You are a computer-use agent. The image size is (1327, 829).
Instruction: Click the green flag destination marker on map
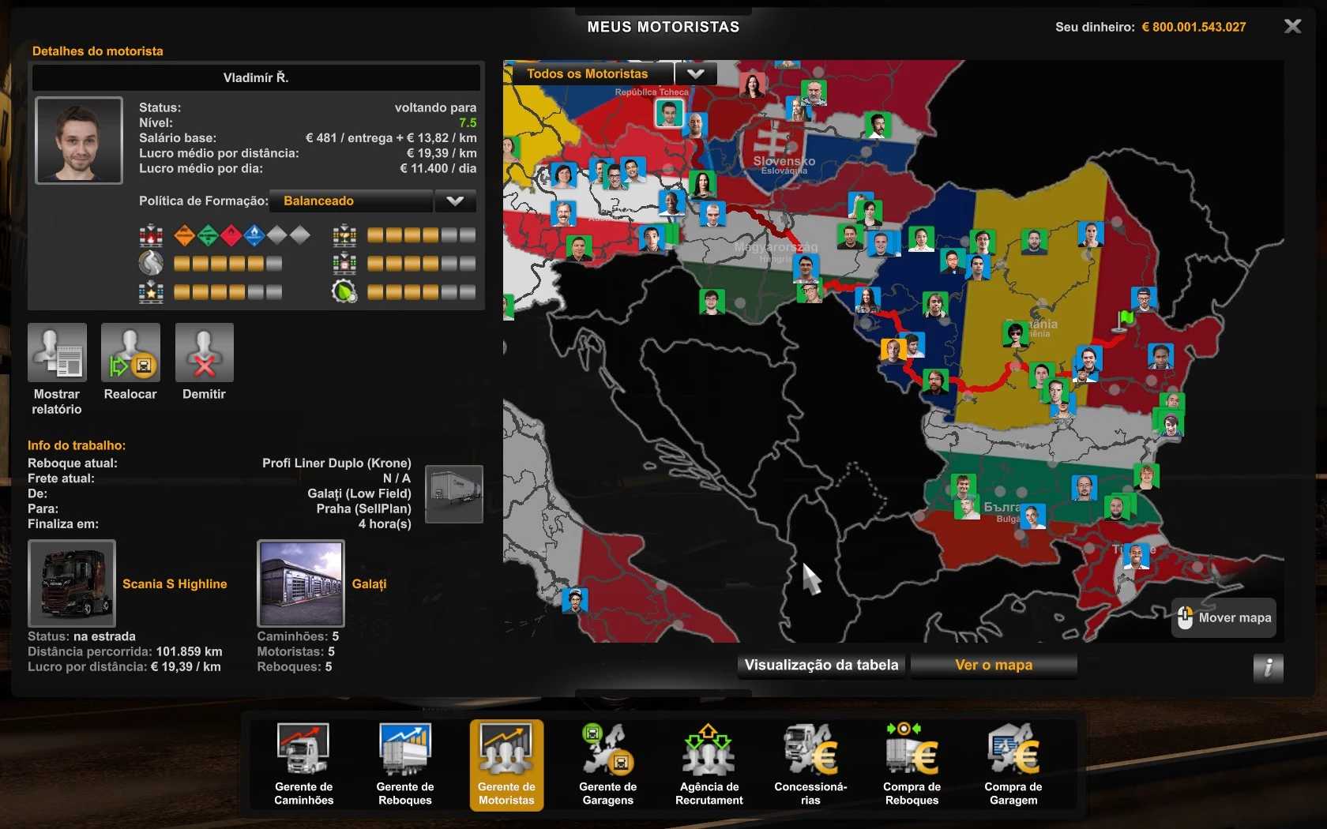(x=1125, y=319)
